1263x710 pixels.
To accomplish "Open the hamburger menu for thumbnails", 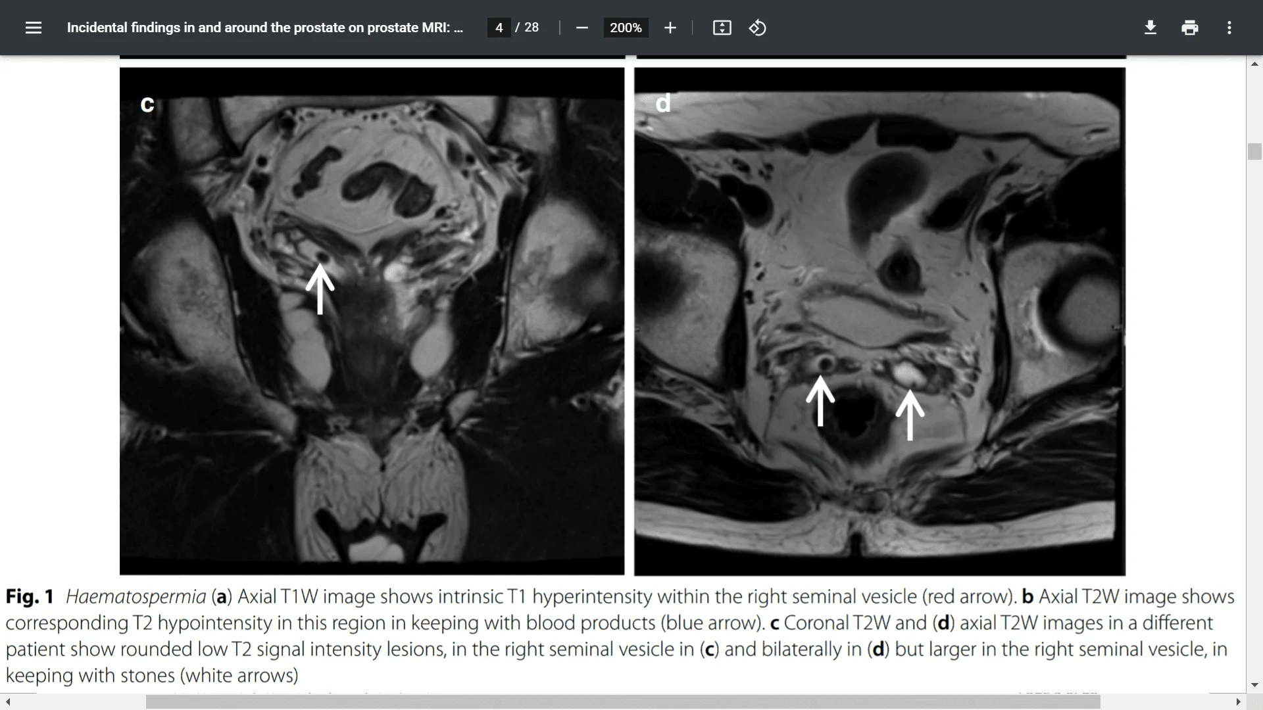I will click(33, 28).
